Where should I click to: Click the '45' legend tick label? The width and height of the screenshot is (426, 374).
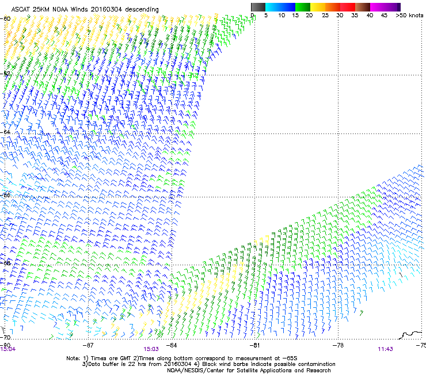point(384,16)
